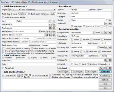Click DONATE button
114x92 pixels.
point(105,80)
